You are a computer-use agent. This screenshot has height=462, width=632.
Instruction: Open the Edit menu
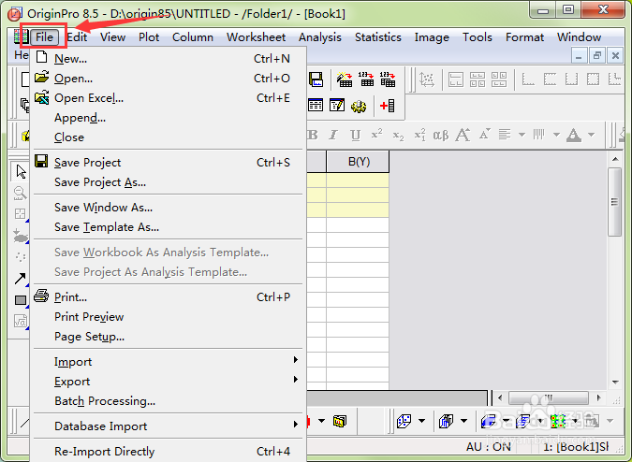(77, 37)
